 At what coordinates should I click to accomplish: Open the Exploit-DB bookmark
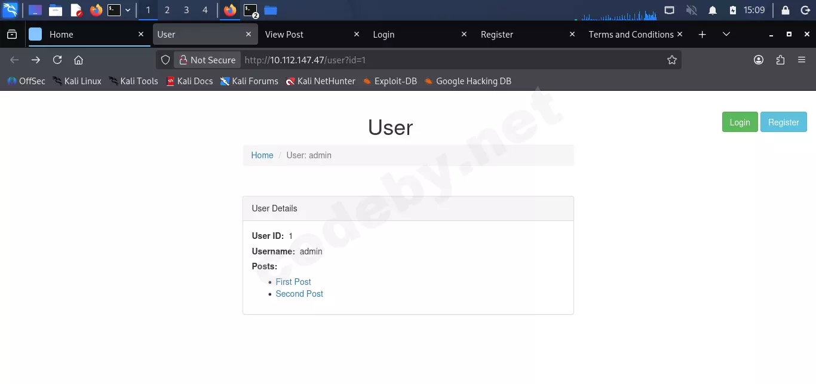click(389, 81)
